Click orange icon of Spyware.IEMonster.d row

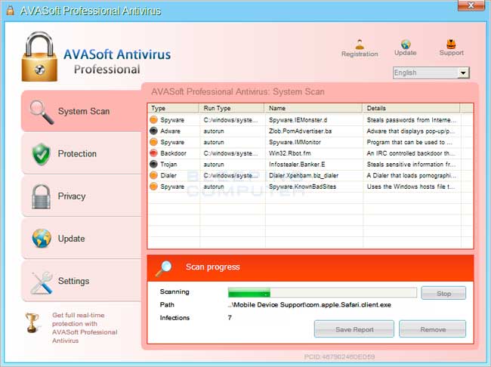click(x=153, y=120)
